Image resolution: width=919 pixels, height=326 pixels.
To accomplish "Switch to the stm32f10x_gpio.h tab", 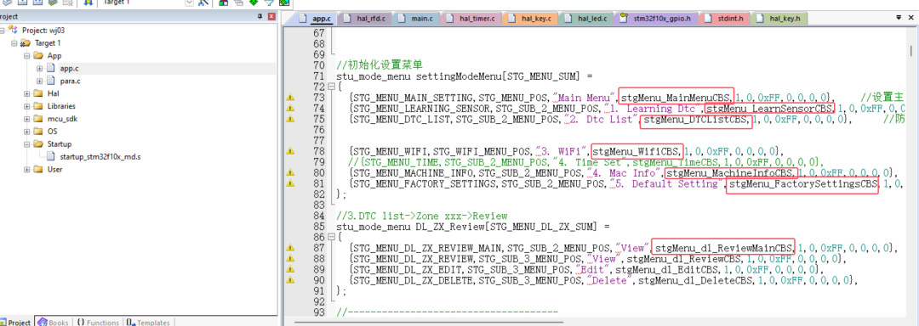I will 656,19.
